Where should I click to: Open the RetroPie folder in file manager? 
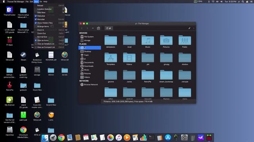pos(148,75)
